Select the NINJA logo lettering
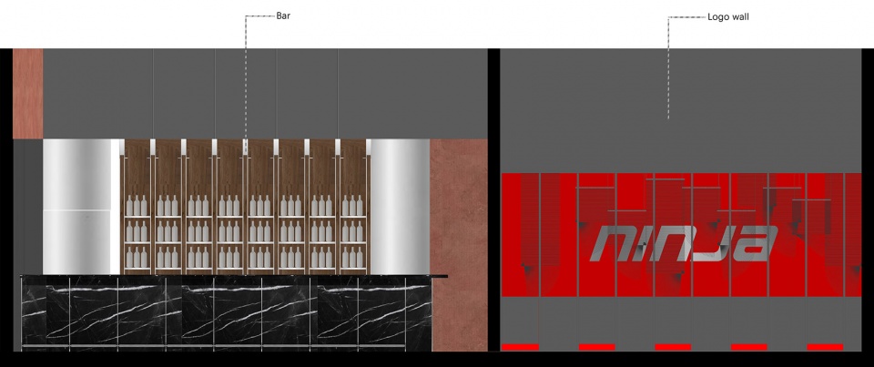This screenshot has width=874, height=367. (x=684, y=244)
